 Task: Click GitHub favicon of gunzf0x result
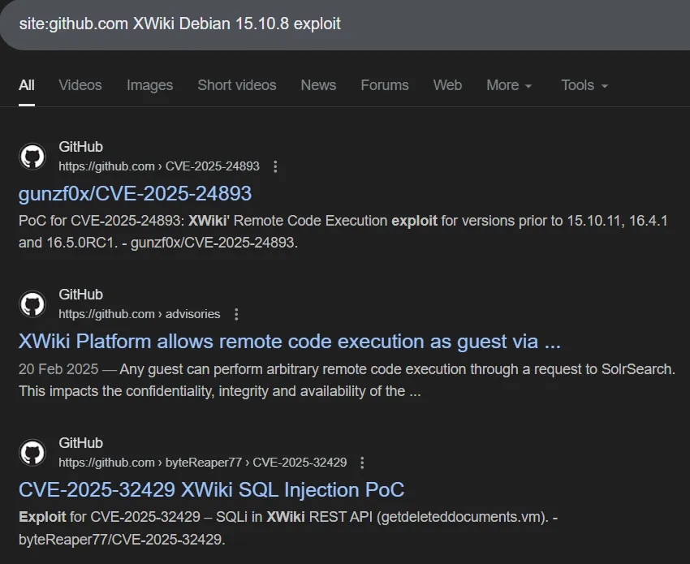32,156
